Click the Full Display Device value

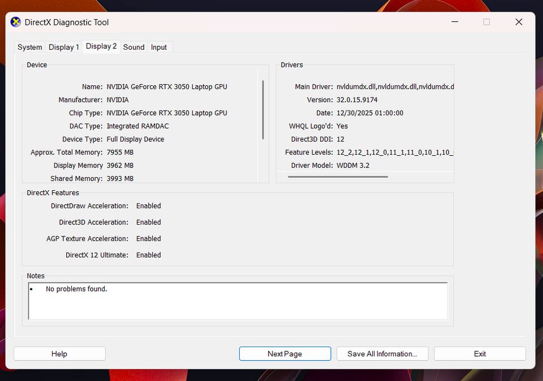[135, 139]
